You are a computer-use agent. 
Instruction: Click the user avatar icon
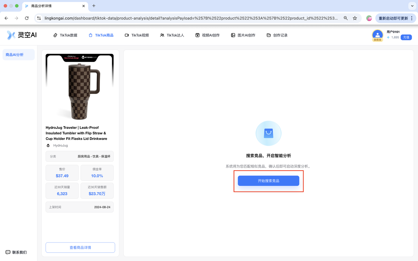(x=378, y=35)
